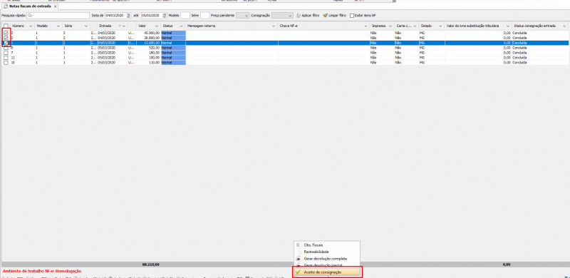Uncheck the row with value 45.980,00
This screenshot has width=570, height=278.
(x=6, y=33)
